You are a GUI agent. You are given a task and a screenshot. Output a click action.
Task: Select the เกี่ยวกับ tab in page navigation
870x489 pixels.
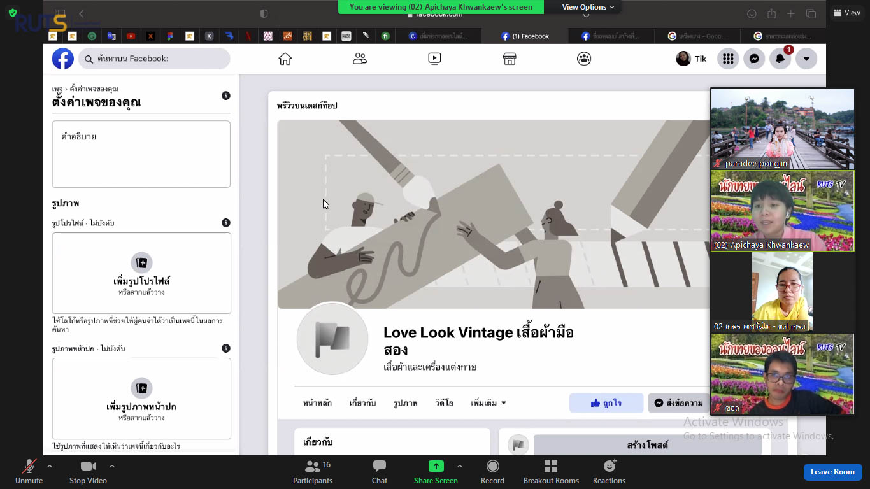[362, 403]
